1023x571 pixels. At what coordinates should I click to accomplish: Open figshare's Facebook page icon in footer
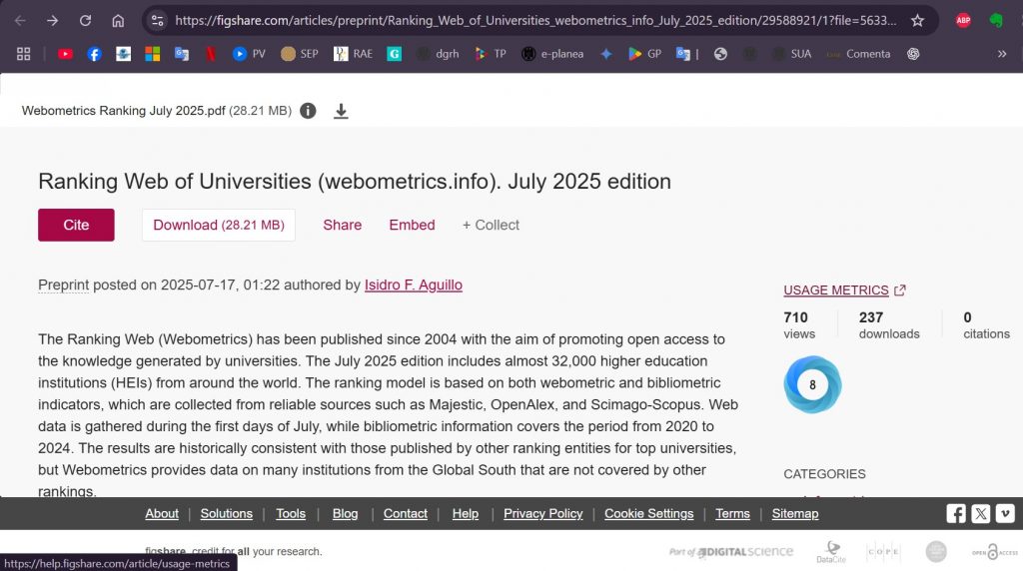click(956, 513)
